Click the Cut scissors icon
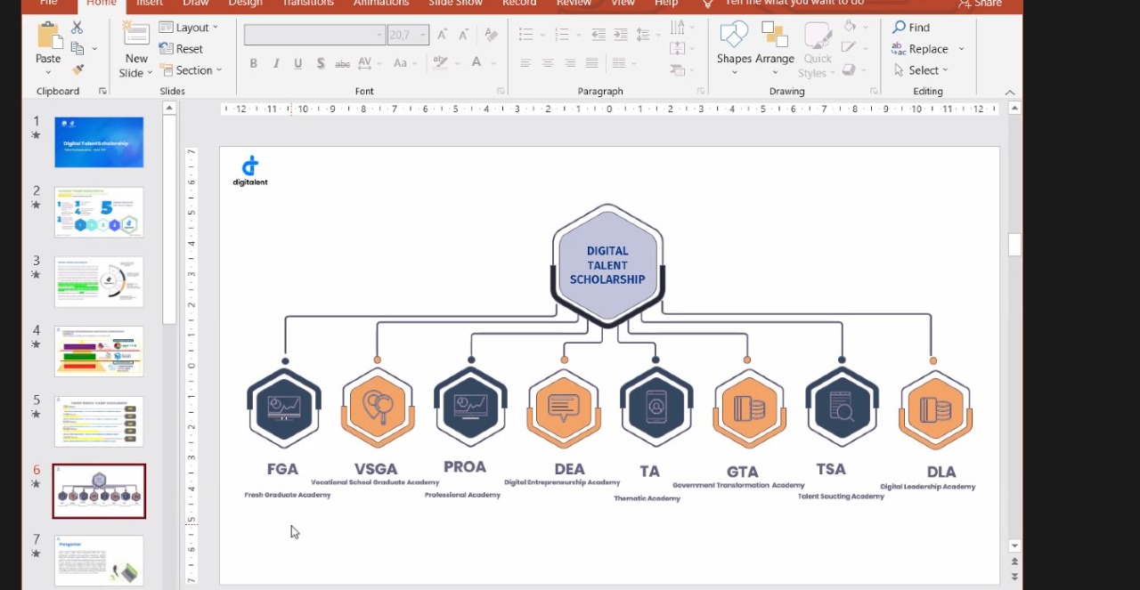 pyautogui.click(x=77, y=28)
